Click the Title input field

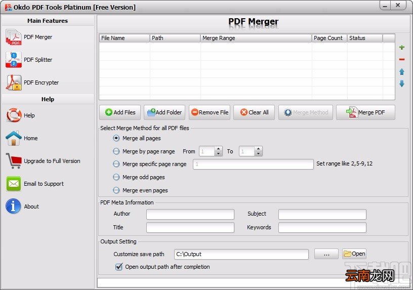(x=190, y=227)
